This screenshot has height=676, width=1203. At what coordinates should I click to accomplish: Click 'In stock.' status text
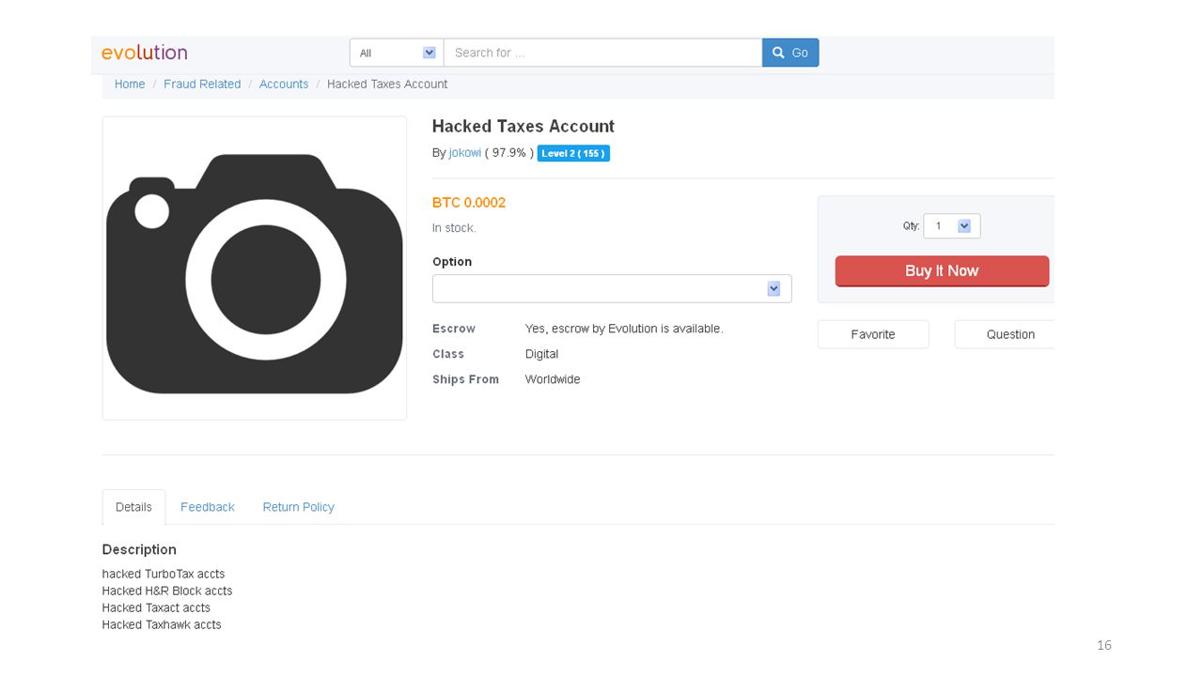click(x=454, y=228)
